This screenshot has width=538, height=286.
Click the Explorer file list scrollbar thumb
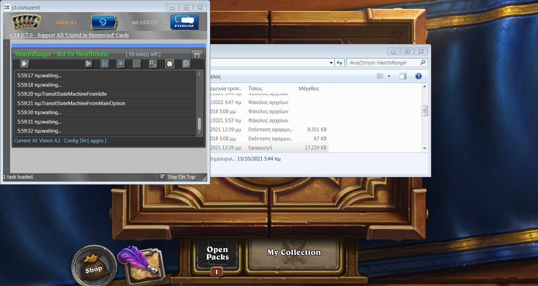point(425,111)
